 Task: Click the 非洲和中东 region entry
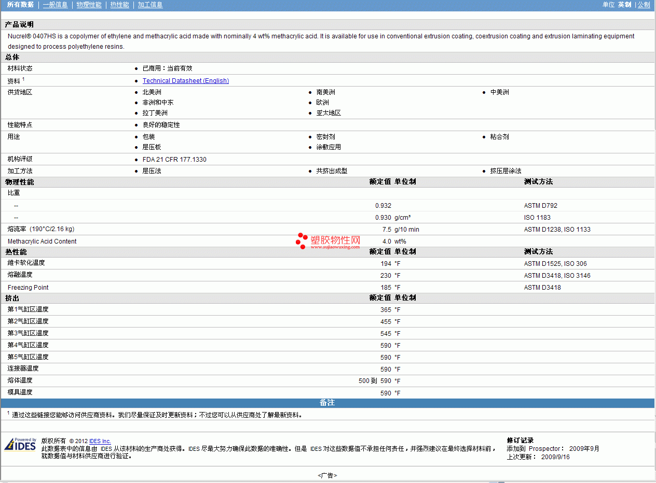pos(158,103)
